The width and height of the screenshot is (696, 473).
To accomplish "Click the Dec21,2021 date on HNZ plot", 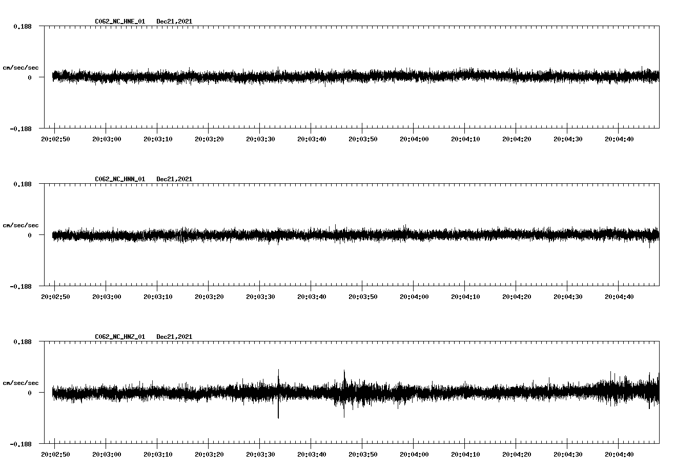I will (x=174, y=337).
